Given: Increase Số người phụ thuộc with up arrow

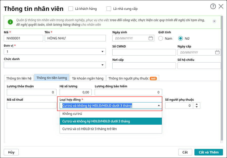Looking at the screenshot, I should pyautogui.click(x=197, y=104).
